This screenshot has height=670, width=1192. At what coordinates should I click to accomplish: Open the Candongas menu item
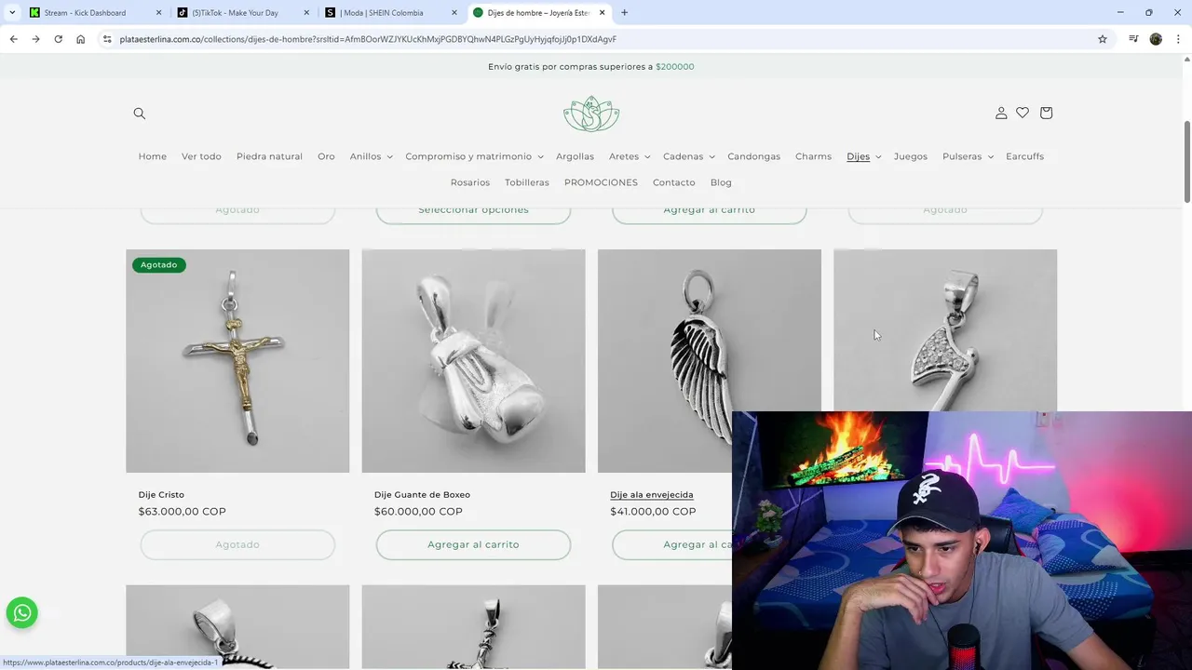coord(753,156)
